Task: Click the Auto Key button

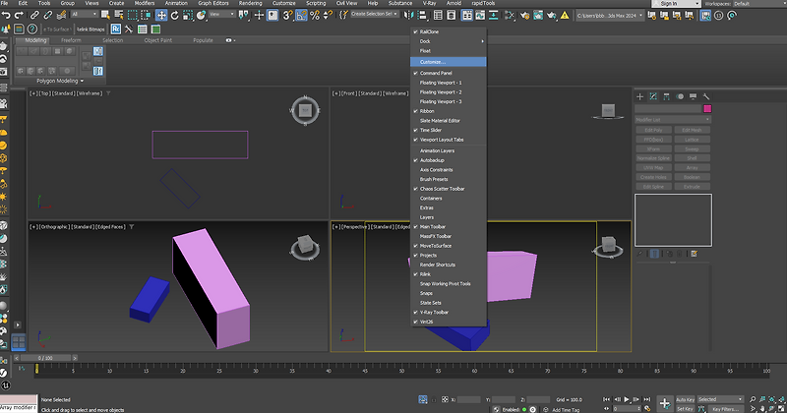Action: 684,399
